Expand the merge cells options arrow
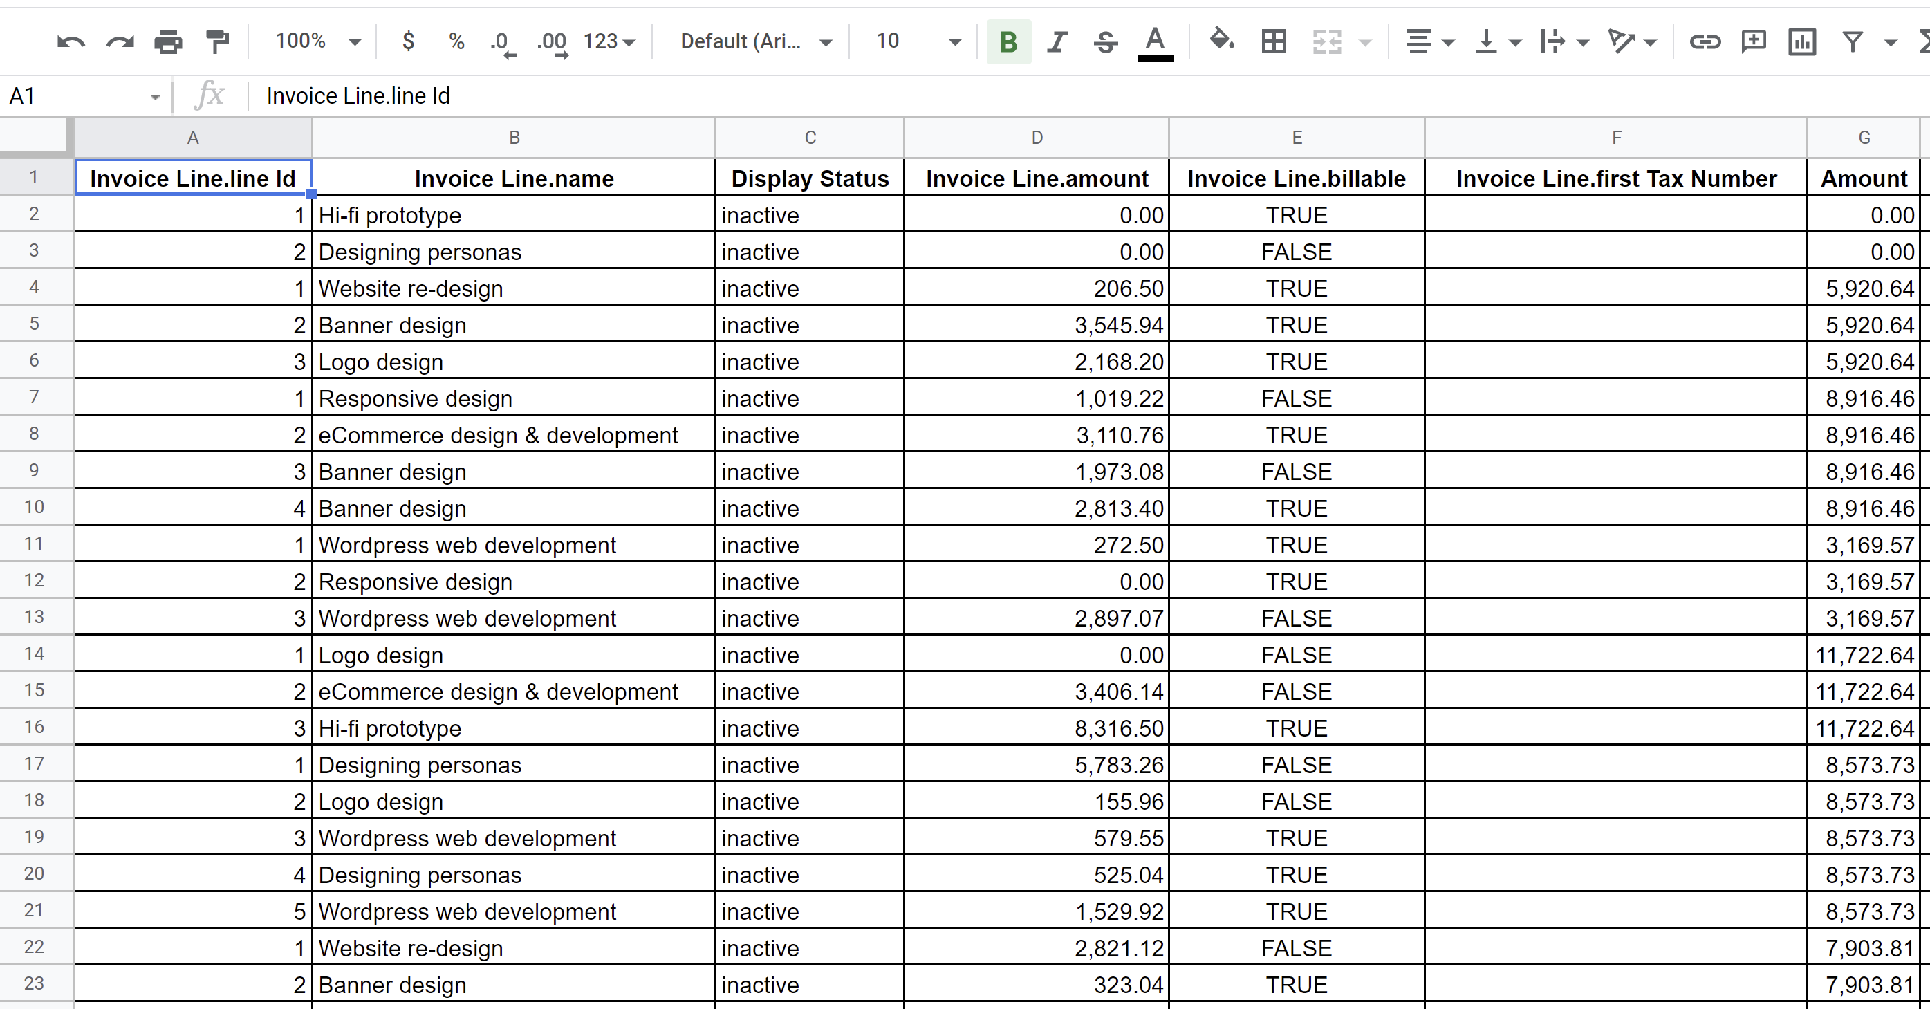 (1365, 44)
